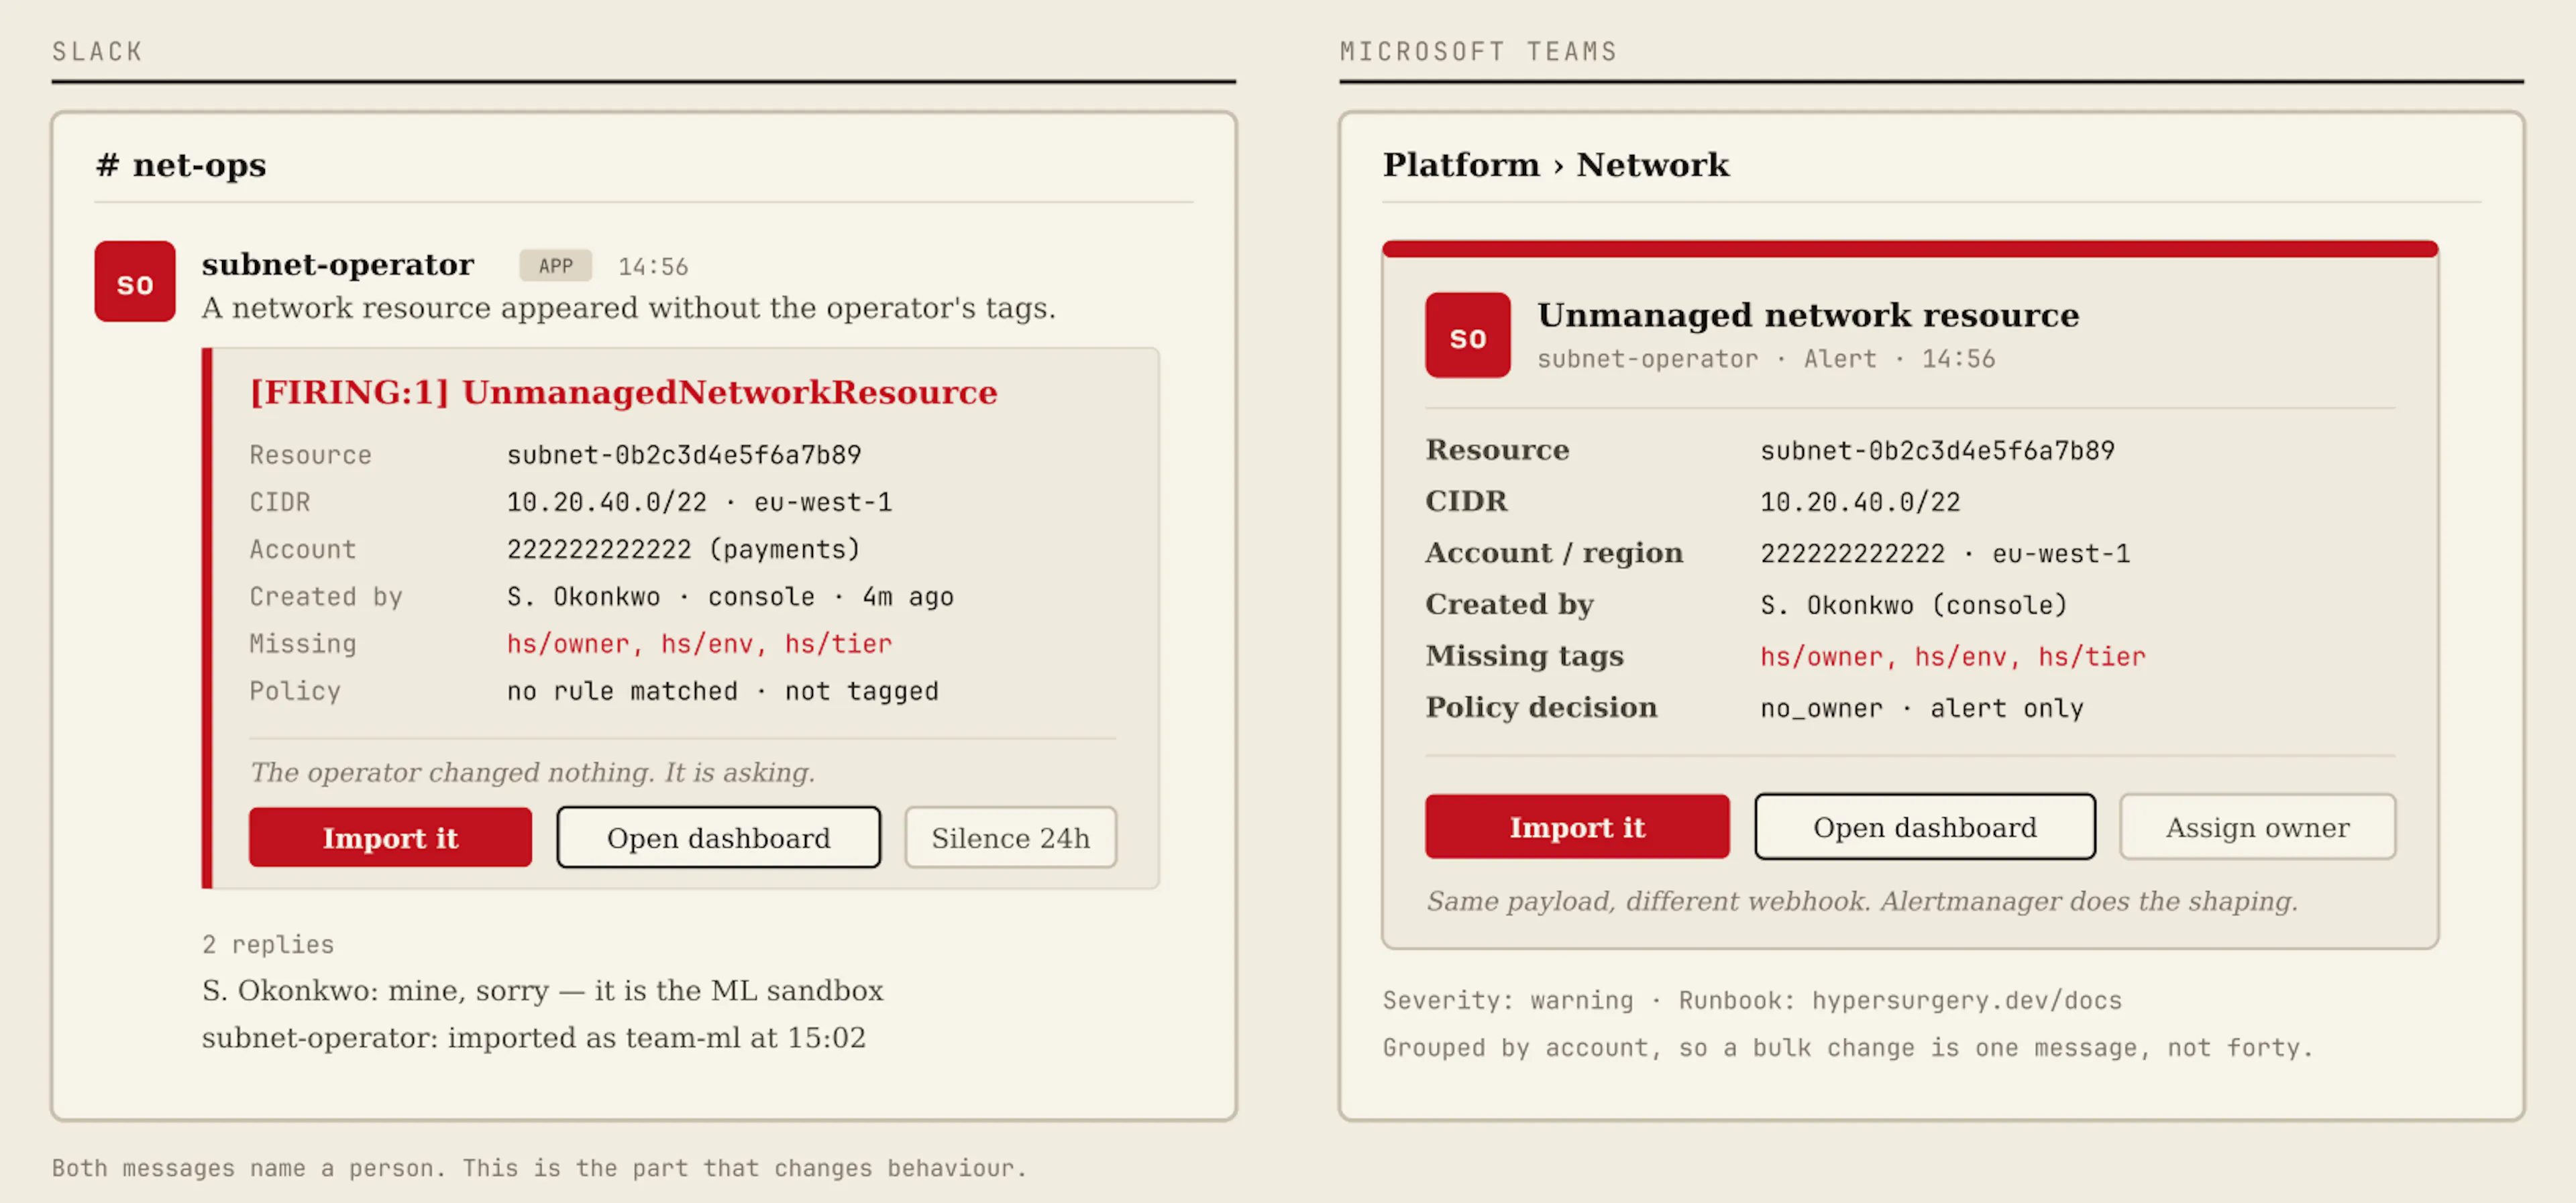Click the Account value 222222222222 (payments)
The height and width of the screenshot is (1203, 2576).
(683, 549)
